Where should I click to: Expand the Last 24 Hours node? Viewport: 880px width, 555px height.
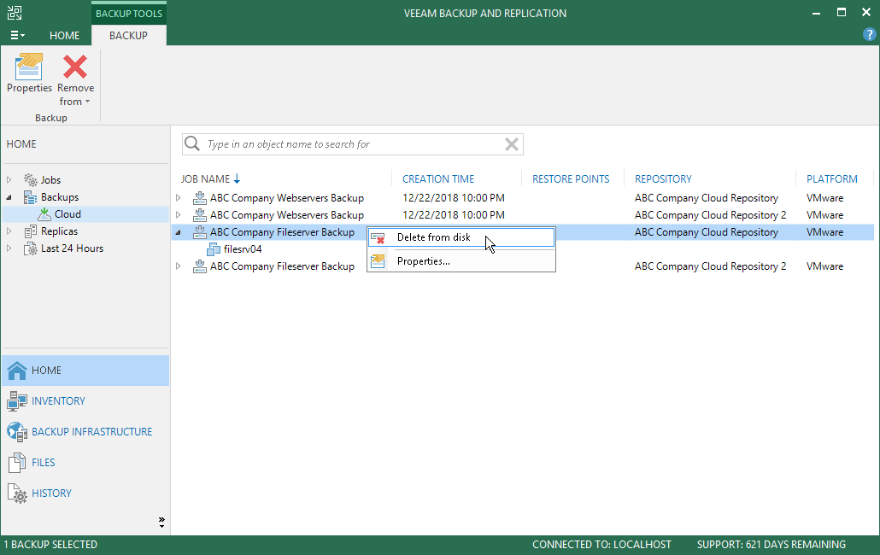[9, 248]
